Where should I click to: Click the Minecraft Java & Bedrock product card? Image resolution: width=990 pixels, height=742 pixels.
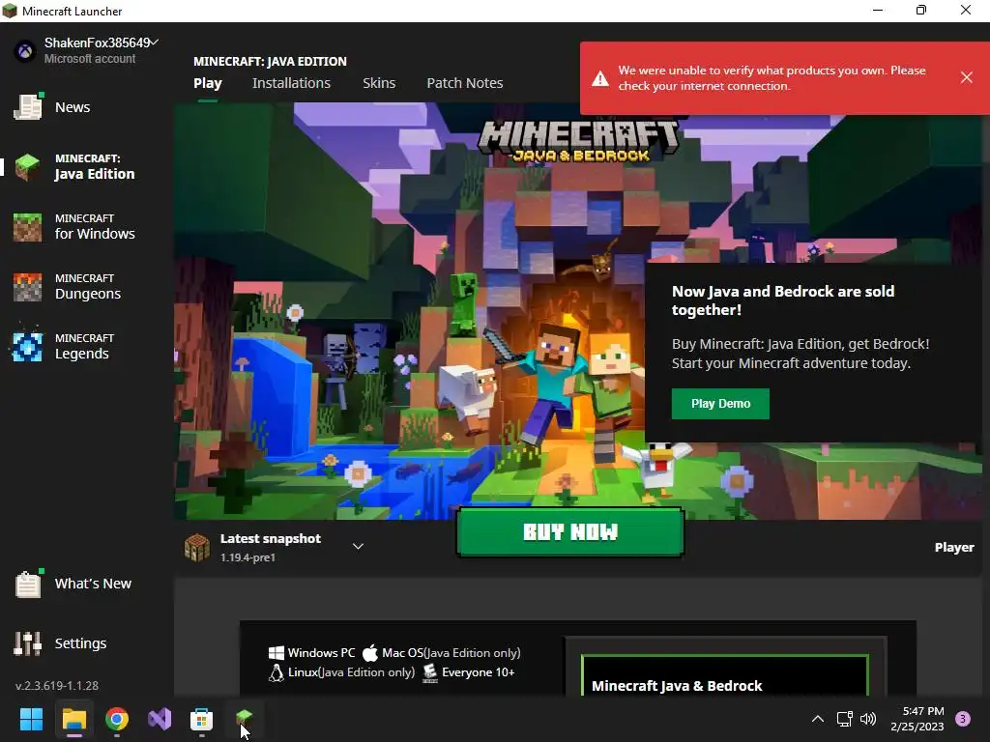click(724, 675)
